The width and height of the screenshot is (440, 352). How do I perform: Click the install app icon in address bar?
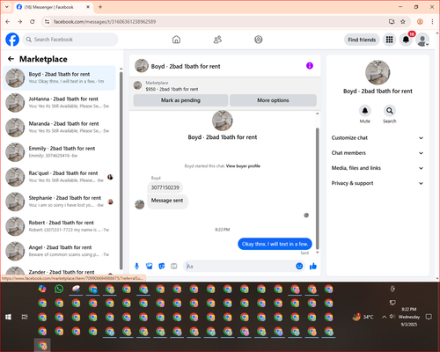click(392, 21)
